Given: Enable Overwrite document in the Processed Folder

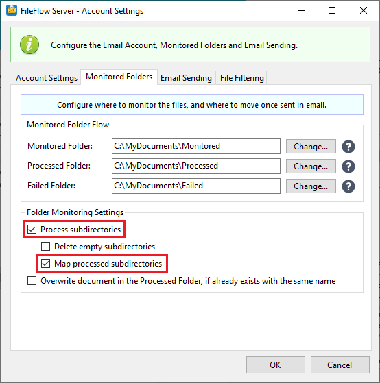Looking at the screenshot, I should click(32, 281).
